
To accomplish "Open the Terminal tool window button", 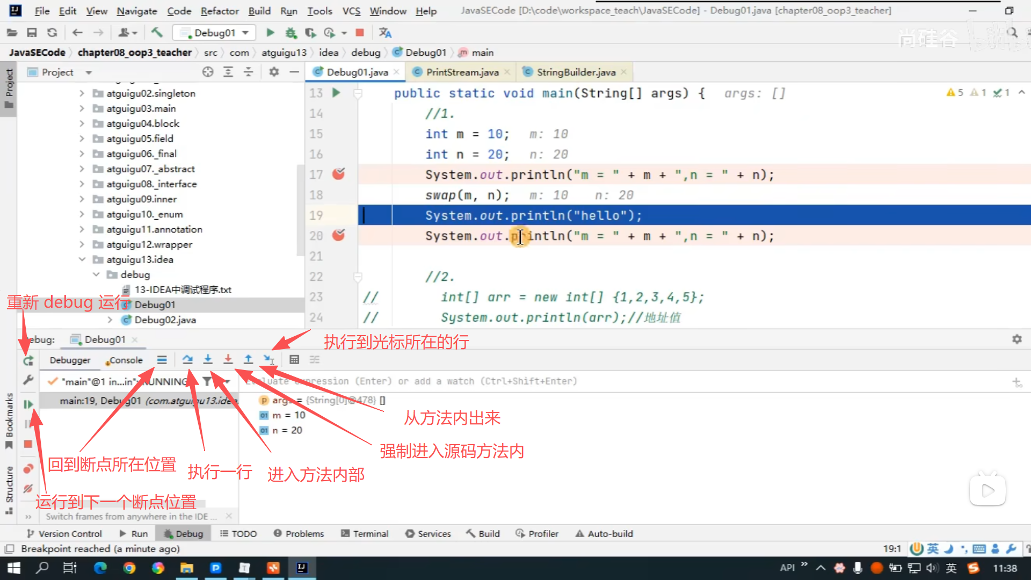I will click(x=365, y=534).
